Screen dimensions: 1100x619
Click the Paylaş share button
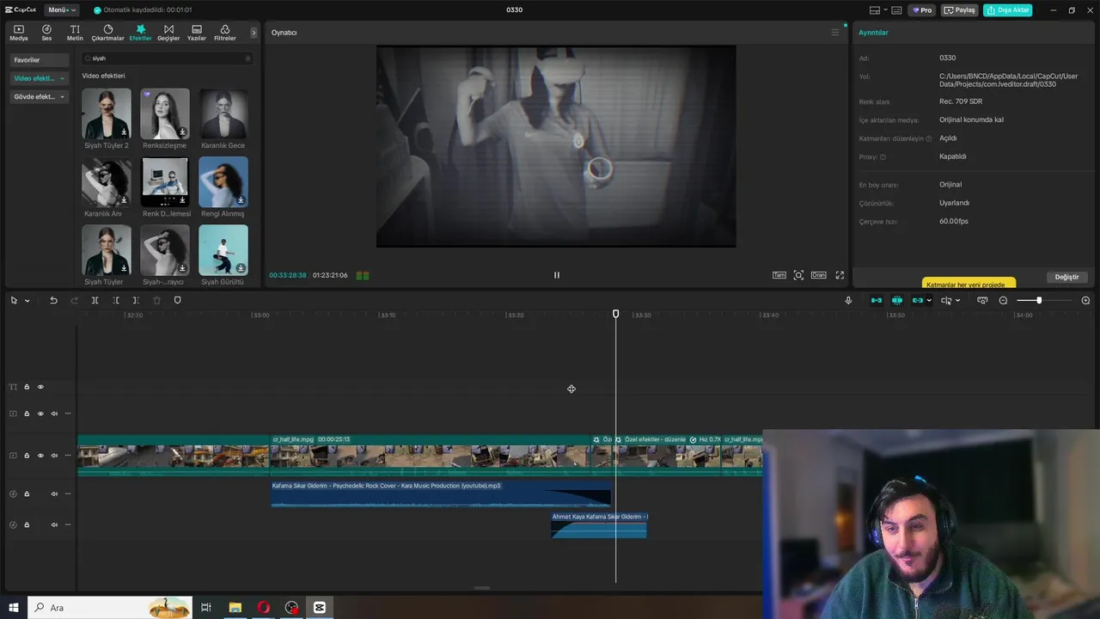coord(960,10)
